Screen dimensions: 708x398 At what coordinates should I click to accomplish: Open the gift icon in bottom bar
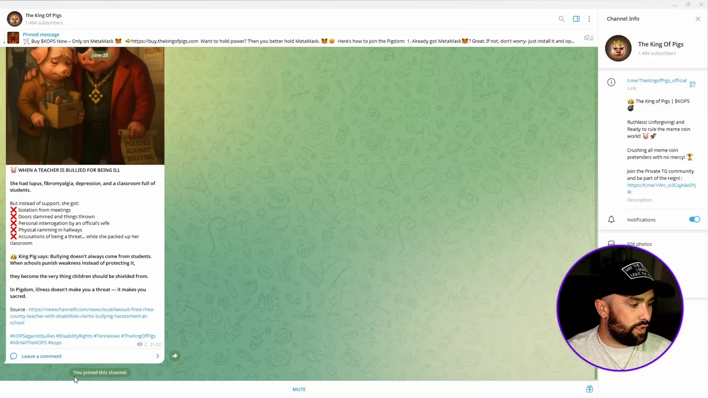[x=590, y=389]
